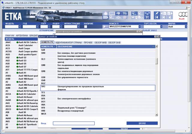
Task: Select the SK3 row in PR list
Action: [98, 88]
